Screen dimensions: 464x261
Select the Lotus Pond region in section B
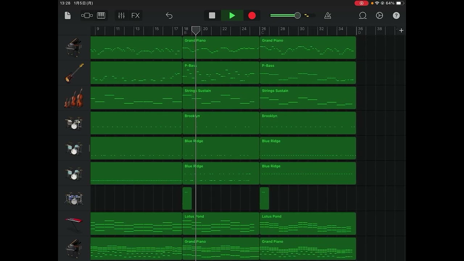pos(221,224)
